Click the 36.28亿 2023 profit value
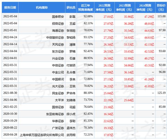This screenshot has width=167, height=140. [x=129, y=24]
